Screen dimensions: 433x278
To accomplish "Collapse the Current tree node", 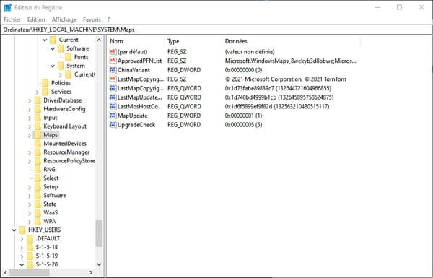I will click(45, 40).
